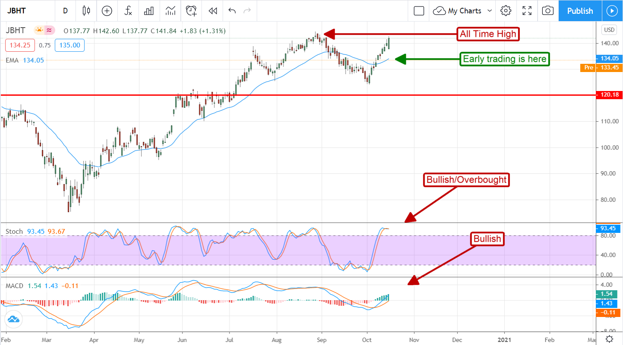Click the play icon beside Publish
623x345 pixels.
(612, 11)
